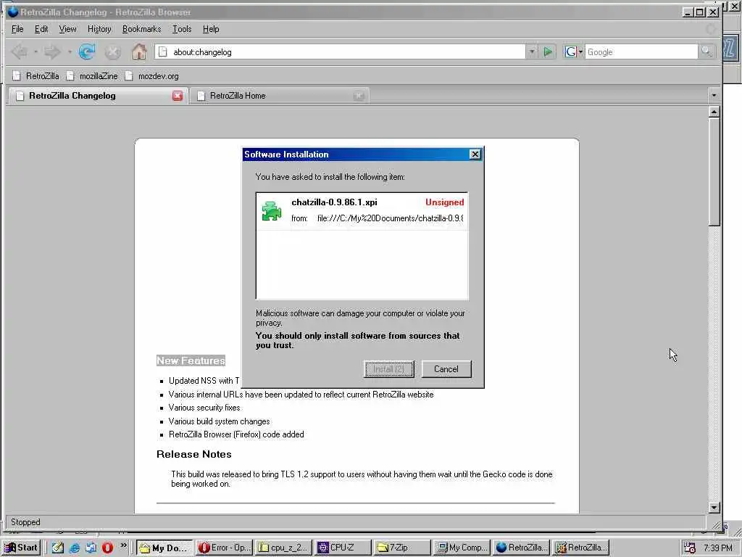Image resolution: width=742 pixels, height=557 pixels.
Task: Open the View menu
Action: click(x=67, y=29)
